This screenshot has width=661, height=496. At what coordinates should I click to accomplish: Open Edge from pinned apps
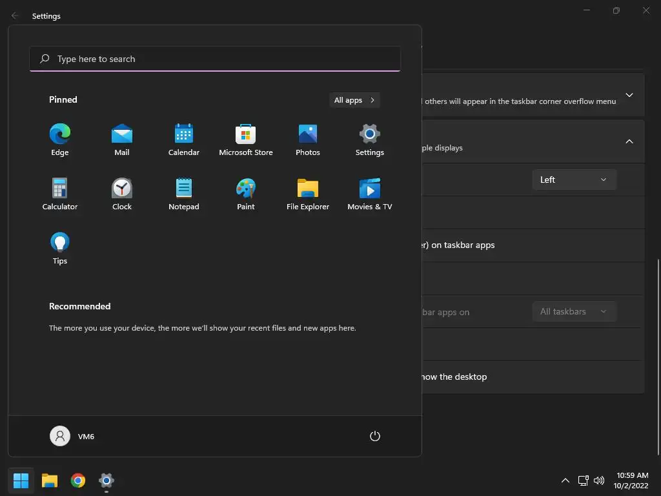pyautogui.click(x=60, y=140)
